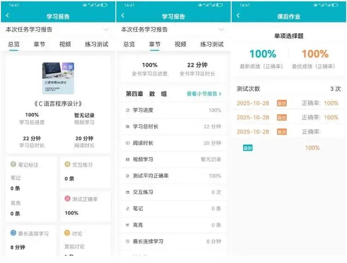The width and height of the screenshot is (347, 263).
Task: Open 视频 tab on left screen
Action: 65,44
